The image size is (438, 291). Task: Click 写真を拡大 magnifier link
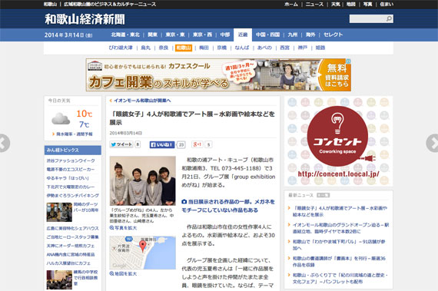tap(123, 228)
